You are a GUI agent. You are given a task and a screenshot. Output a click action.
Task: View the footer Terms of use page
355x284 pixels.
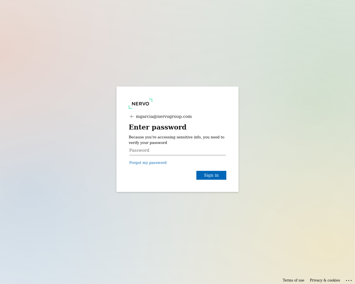(293, 280)
